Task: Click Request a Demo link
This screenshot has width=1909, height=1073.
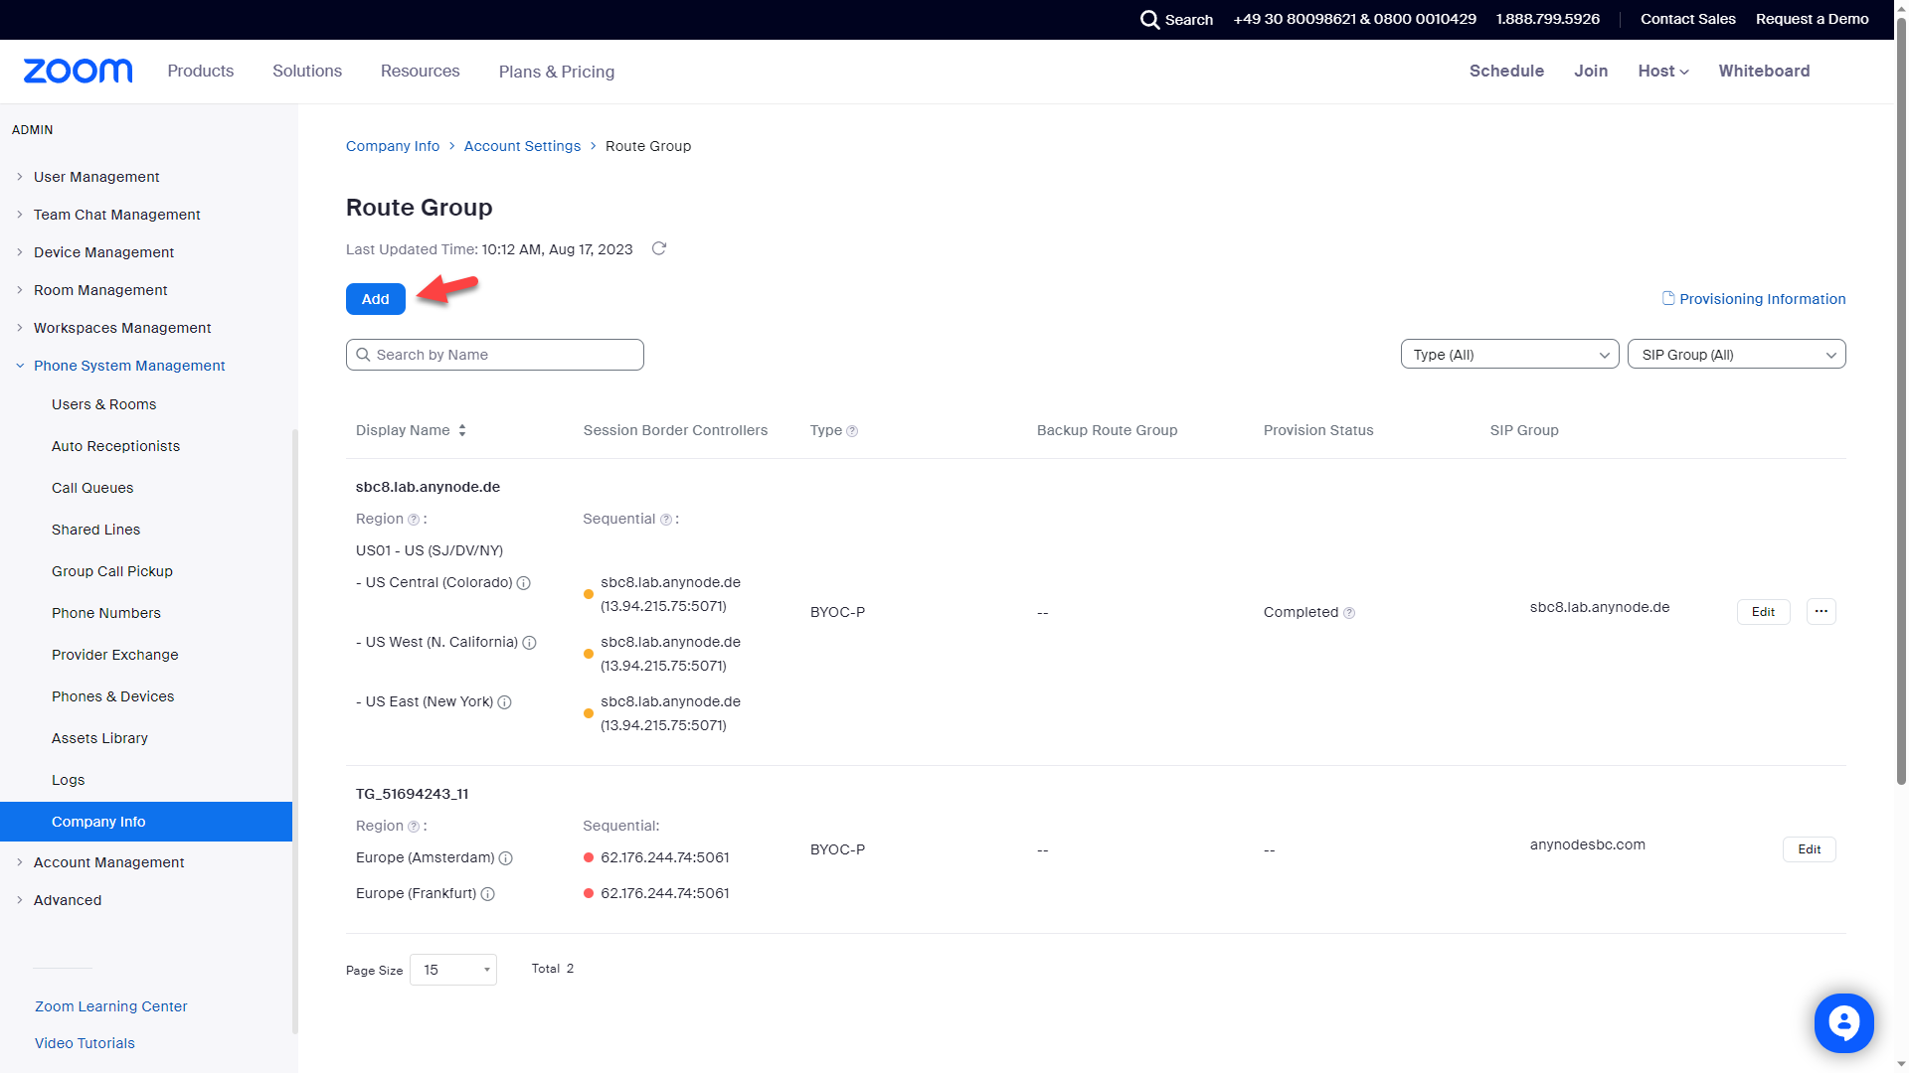Action: (1812, 19)
